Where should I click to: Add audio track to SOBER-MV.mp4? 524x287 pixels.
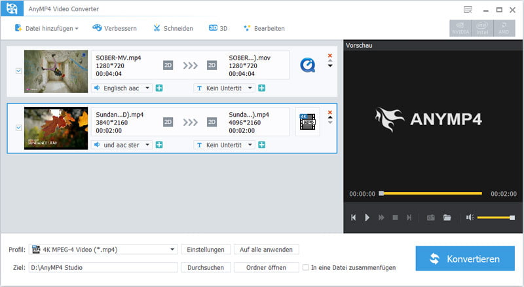(159, 88)
